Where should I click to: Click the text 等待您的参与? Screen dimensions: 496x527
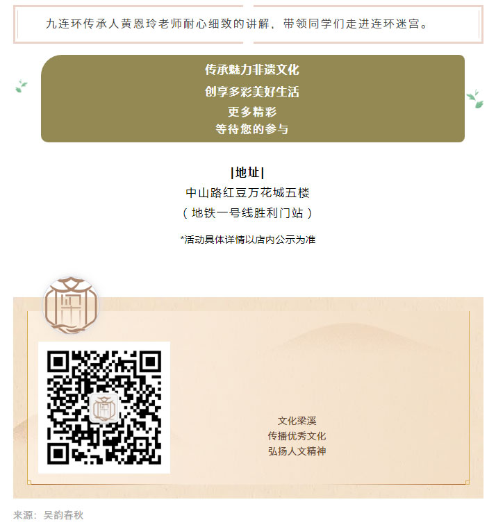(252, 128)
